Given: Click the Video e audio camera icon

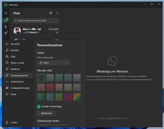Looking at the screenshot, I should [7, 63].
